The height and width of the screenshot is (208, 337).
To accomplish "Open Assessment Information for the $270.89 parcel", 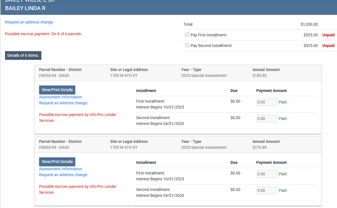I will click(60, 169).
